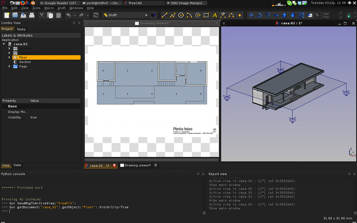Open the Draft workbench dropdown
This screenshot has width=357, height=223.
click(125, 15)
